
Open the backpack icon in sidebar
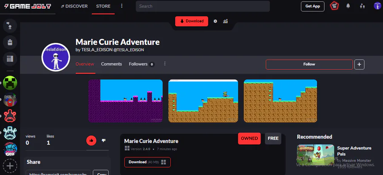(10, 43)
